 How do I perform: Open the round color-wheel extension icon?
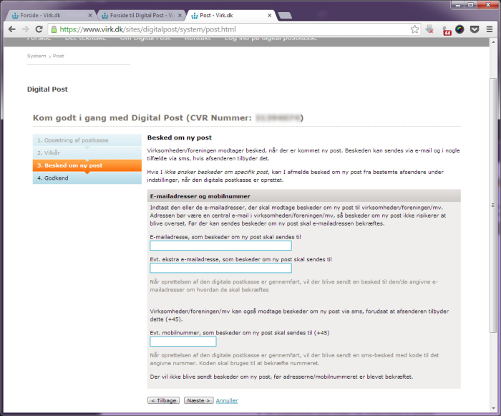459,29
